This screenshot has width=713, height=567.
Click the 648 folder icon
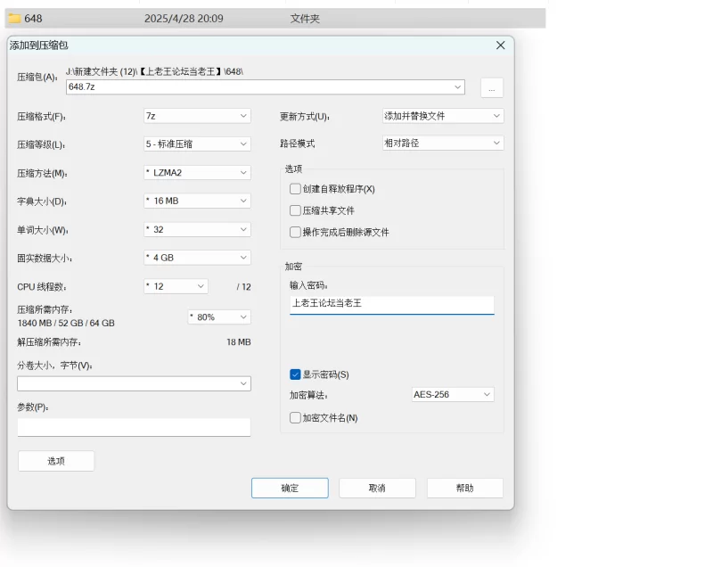pyautogui.click(x=14, y=18)
